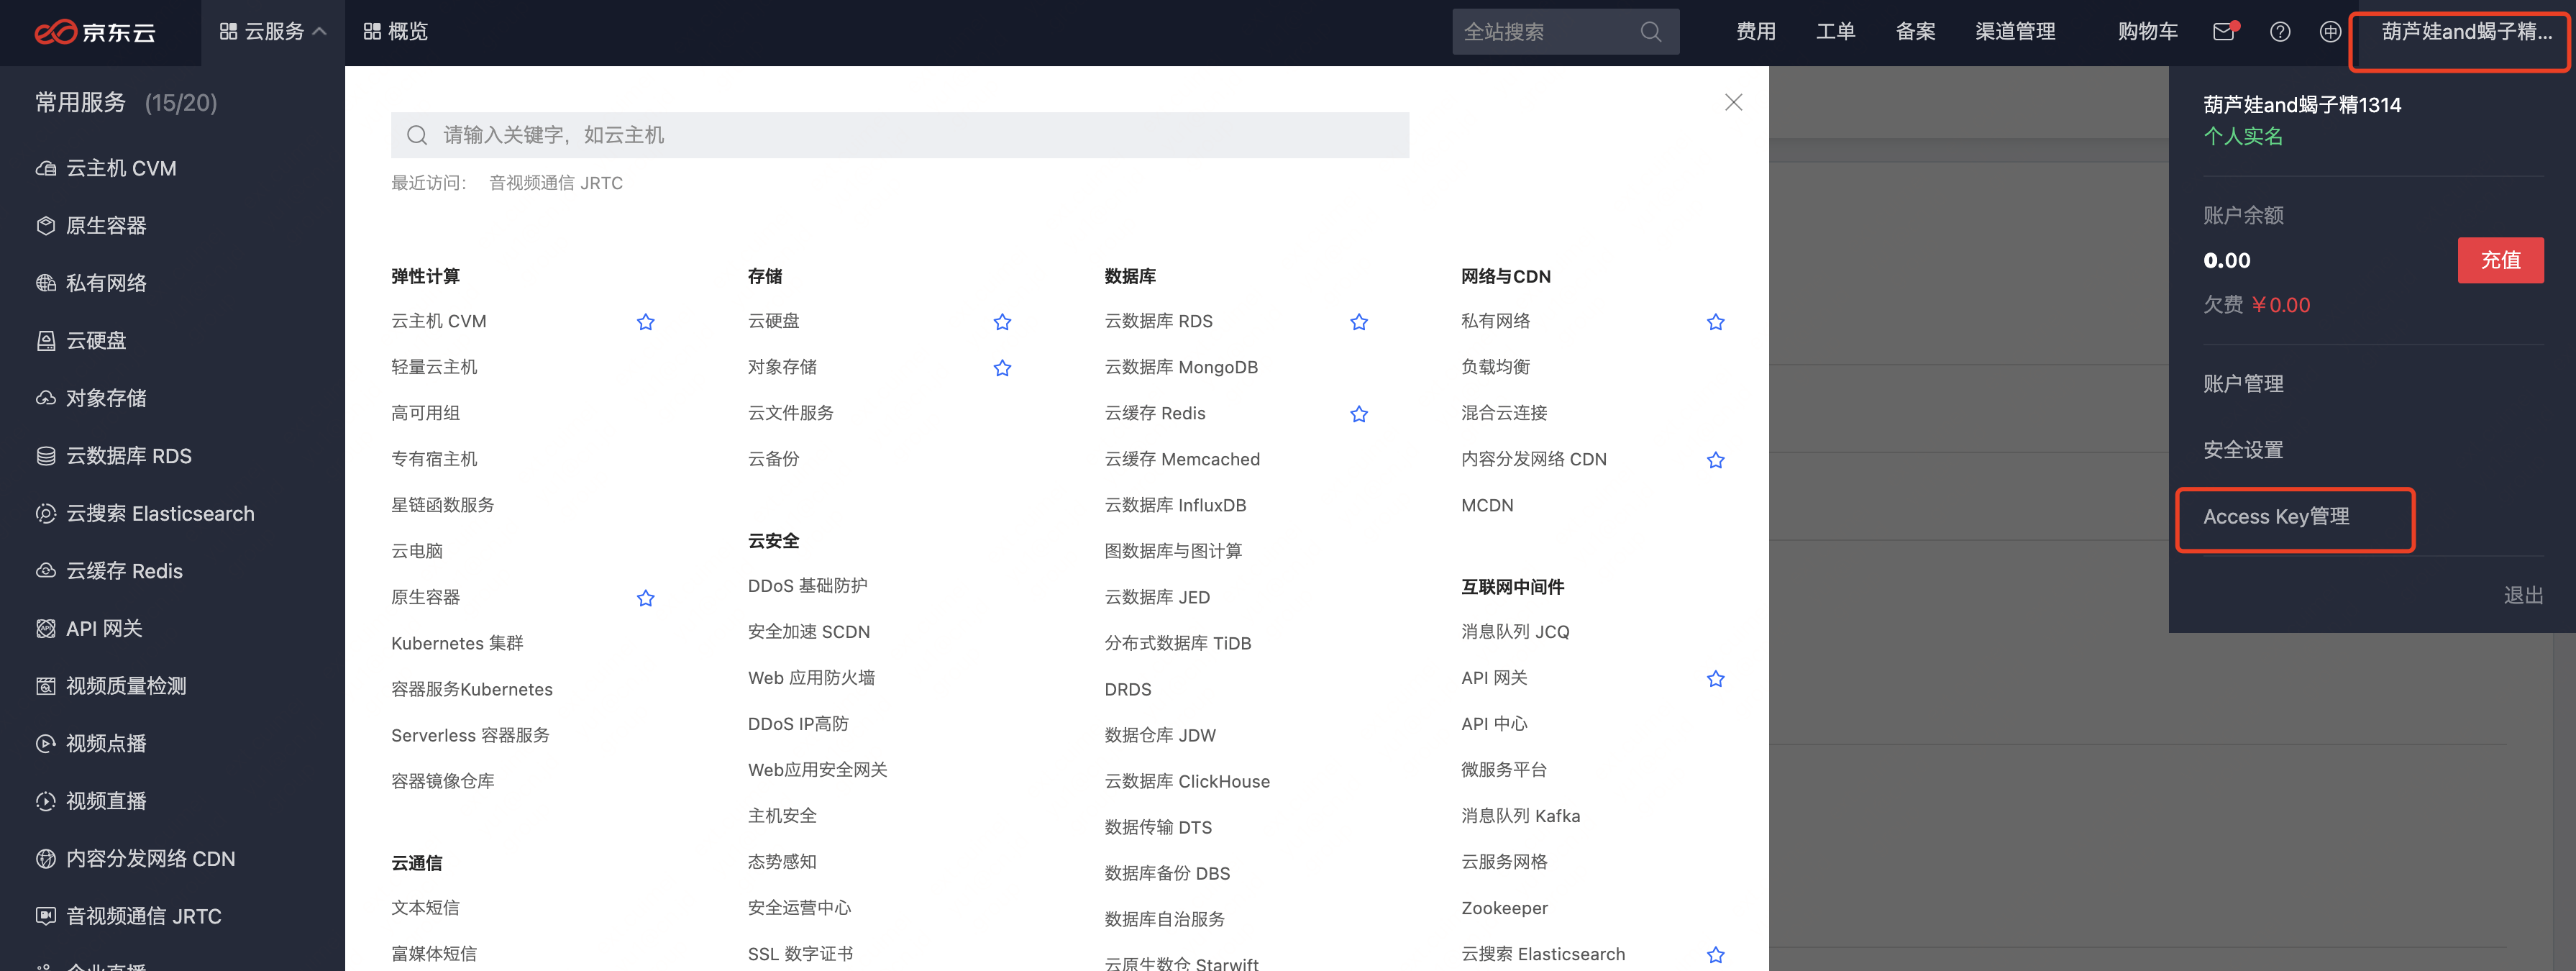
Task: Open the 费用 menu
Action: [x=1756, y=32]
